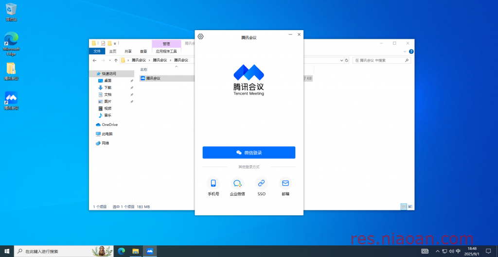Close the Tencent Meeting login window
The width and height of the screenshot is (498, 257).
(x=299, y=34)
